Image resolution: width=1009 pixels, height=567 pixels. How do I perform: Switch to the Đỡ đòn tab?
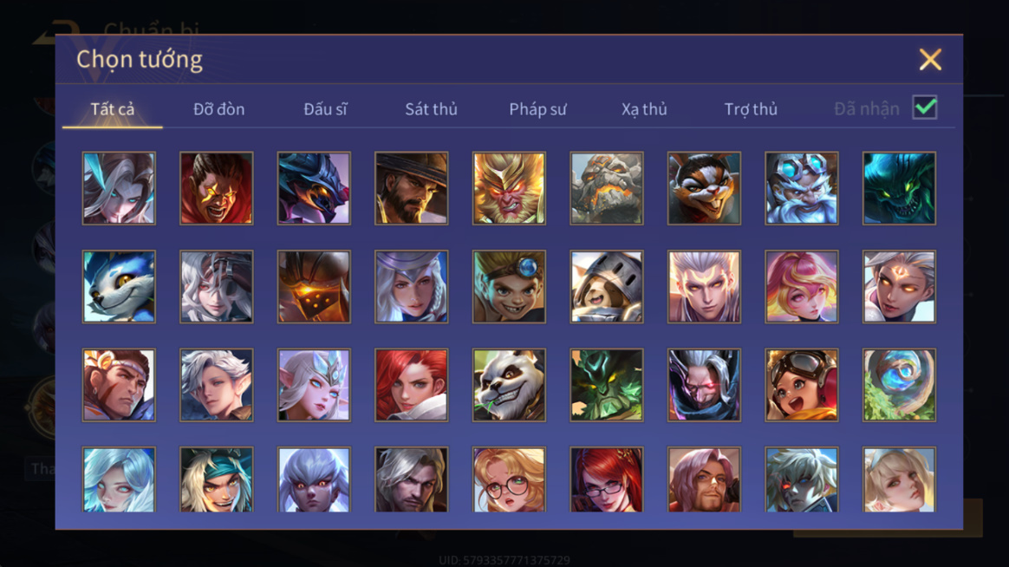coord(218,109)
